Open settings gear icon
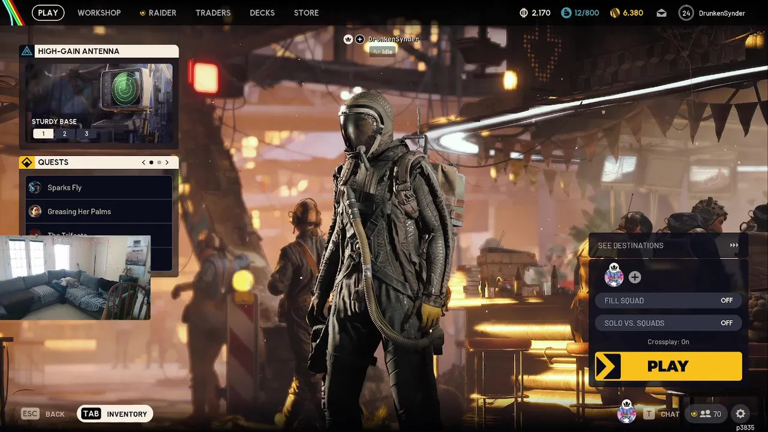 coord(740,413)
